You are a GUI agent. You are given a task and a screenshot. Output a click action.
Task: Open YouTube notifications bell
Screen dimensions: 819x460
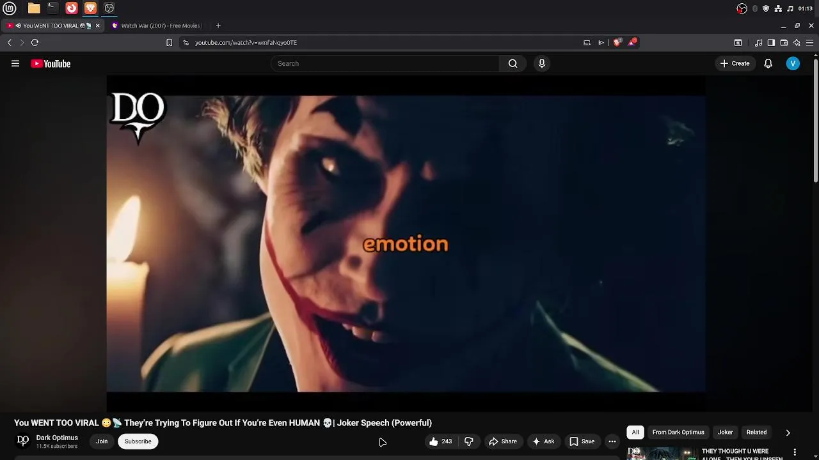(768, 63)
